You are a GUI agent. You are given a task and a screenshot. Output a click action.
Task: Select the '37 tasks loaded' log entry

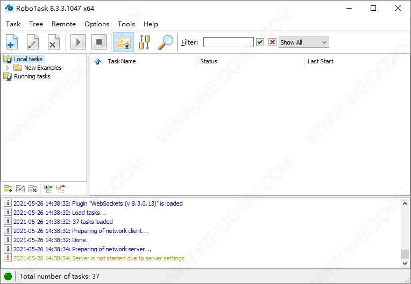(63, 222)
